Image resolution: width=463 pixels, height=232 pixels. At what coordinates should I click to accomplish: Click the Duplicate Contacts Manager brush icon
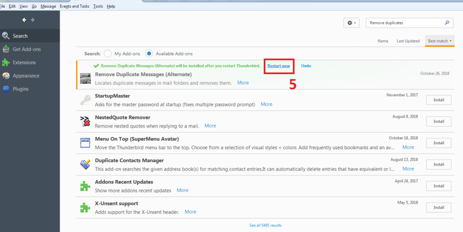tap(85, 165)
